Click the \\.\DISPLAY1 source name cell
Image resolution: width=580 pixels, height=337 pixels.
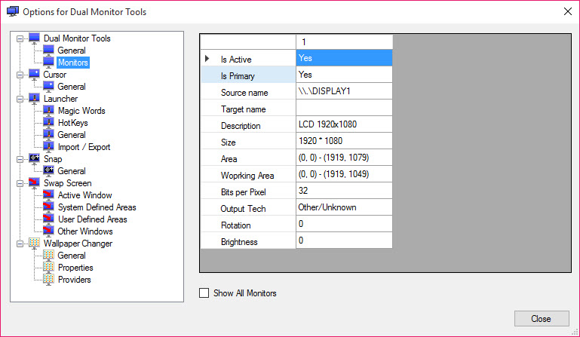click(x=344, y=91)
